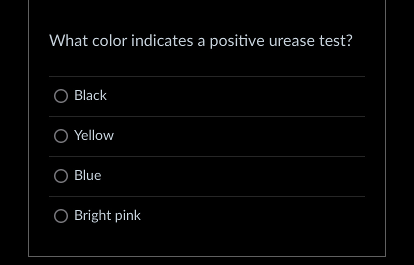This screenshot has height=265, width=414.
Task: Choose the Blue answer option
Action: click(61, 176)
